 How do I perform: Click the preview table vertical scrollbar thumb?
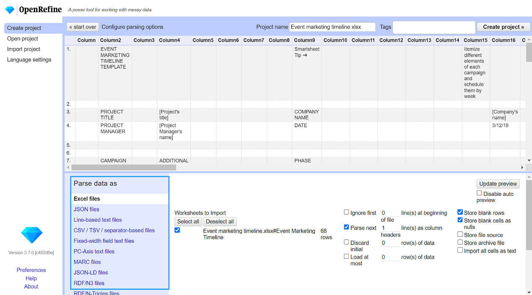tap(529, 52)
